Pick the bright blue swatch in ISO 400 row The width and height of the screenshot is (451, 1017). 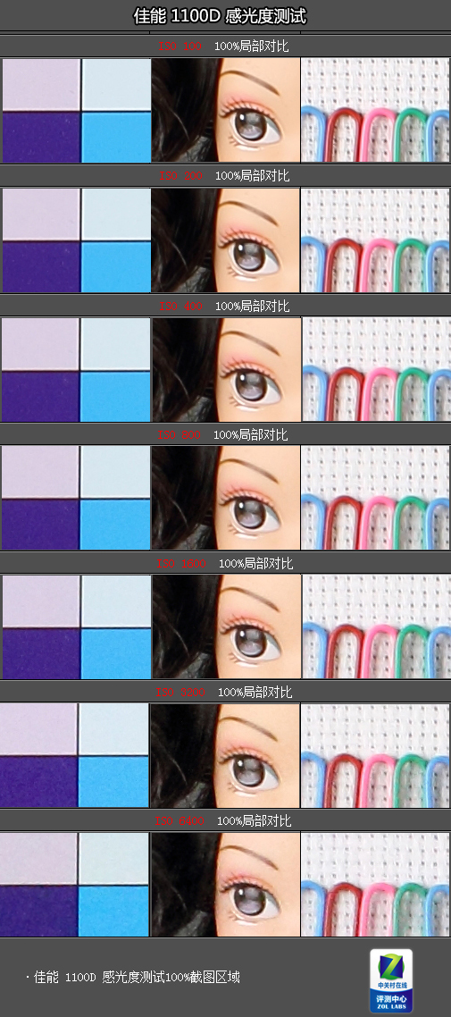pyautogui.click(x=115, y=396)
